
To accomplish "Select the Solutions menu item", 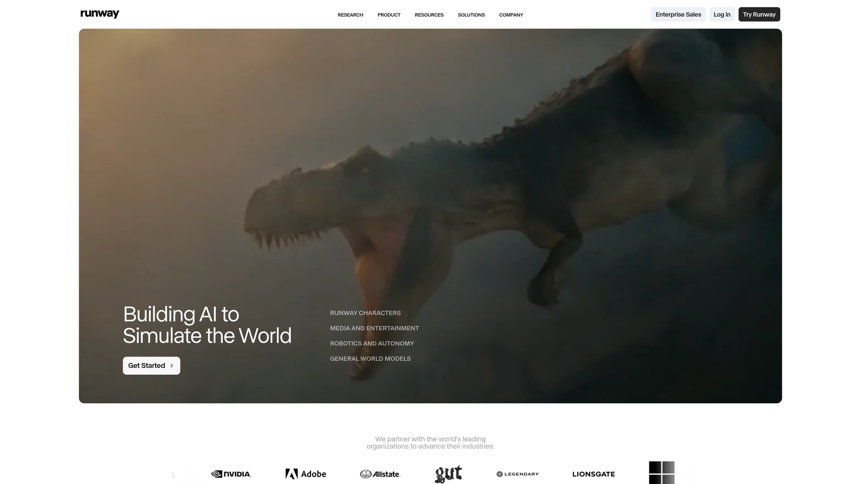I will click(x=471, y=15).
